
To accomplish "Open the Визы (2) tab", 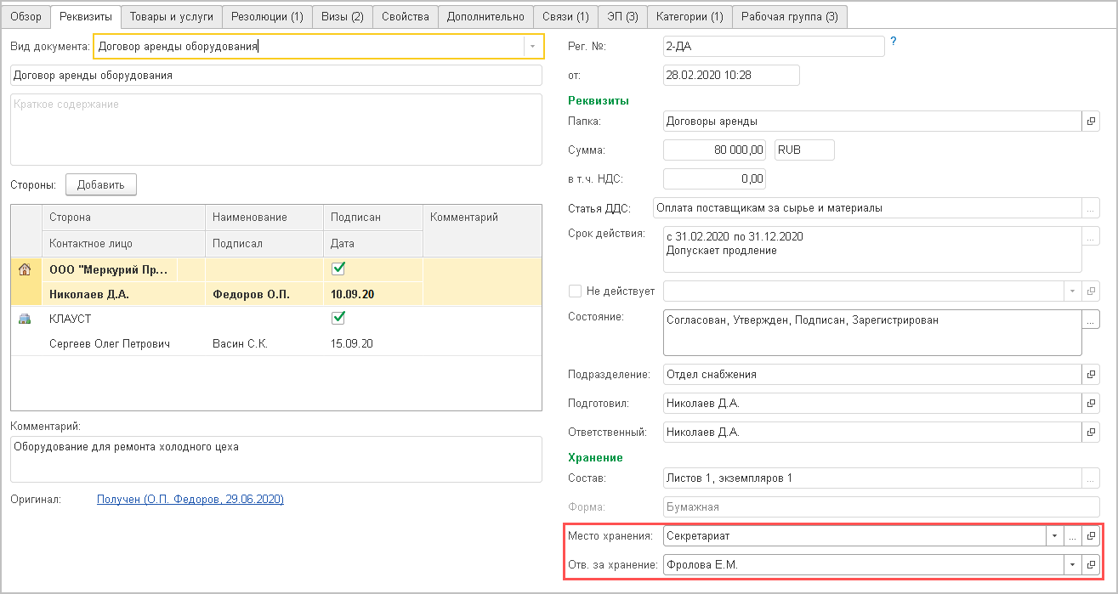I will pyautogui.click(x=342, y=16).
